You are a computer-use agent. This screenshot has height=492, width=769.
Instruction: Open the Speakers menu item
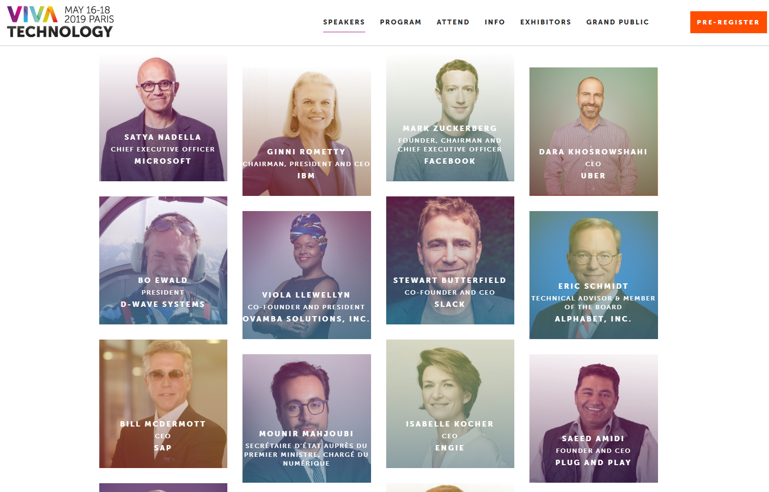click(344, 22)
